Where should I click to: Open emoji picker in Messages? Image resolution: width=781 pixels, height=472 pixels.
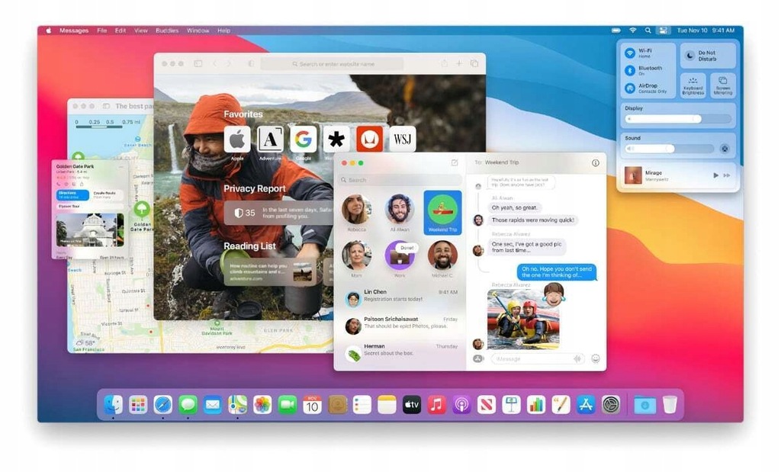[x=595, y=358]
